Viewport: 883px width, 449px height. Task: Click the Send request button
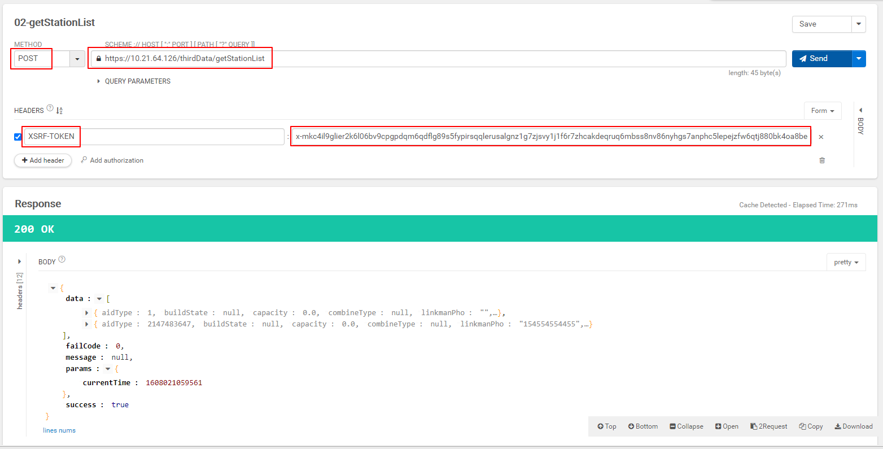(821, 59)
